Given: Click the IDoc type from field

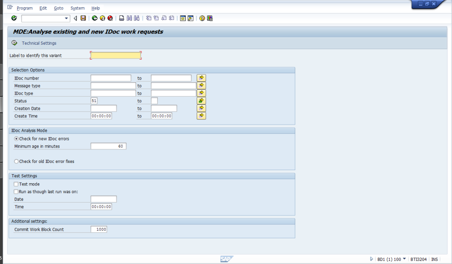Looking at the screenshot, I should click(x=113, y=93).
